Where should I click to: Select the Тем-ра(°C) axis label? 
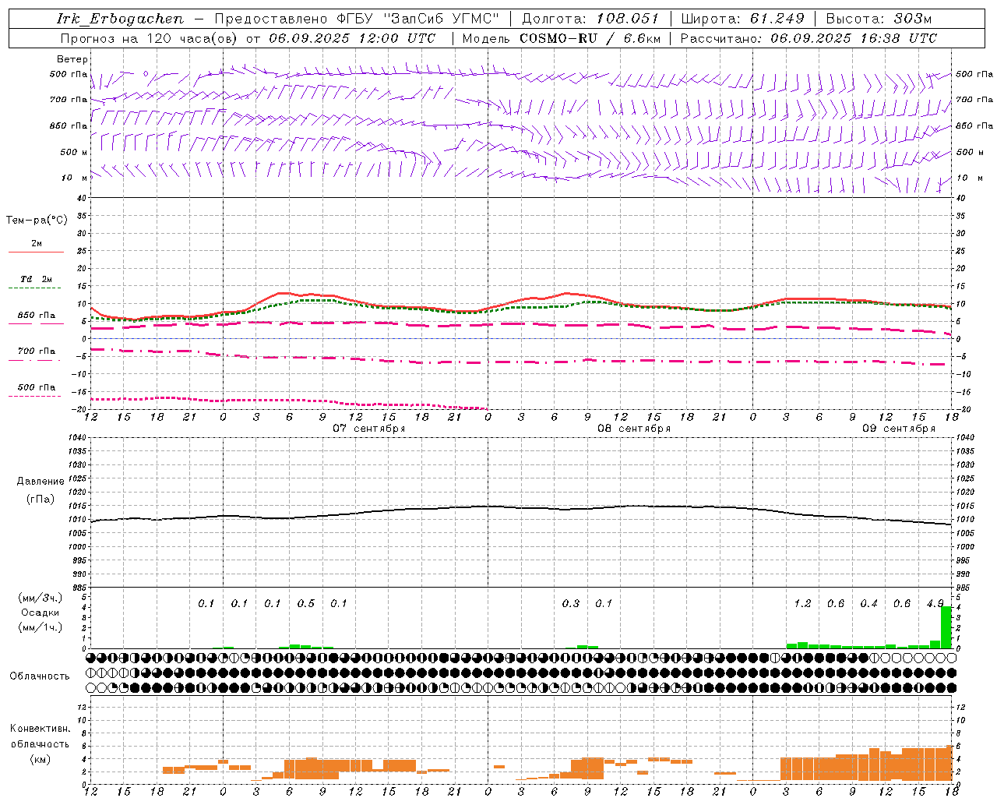coord(37,221)
